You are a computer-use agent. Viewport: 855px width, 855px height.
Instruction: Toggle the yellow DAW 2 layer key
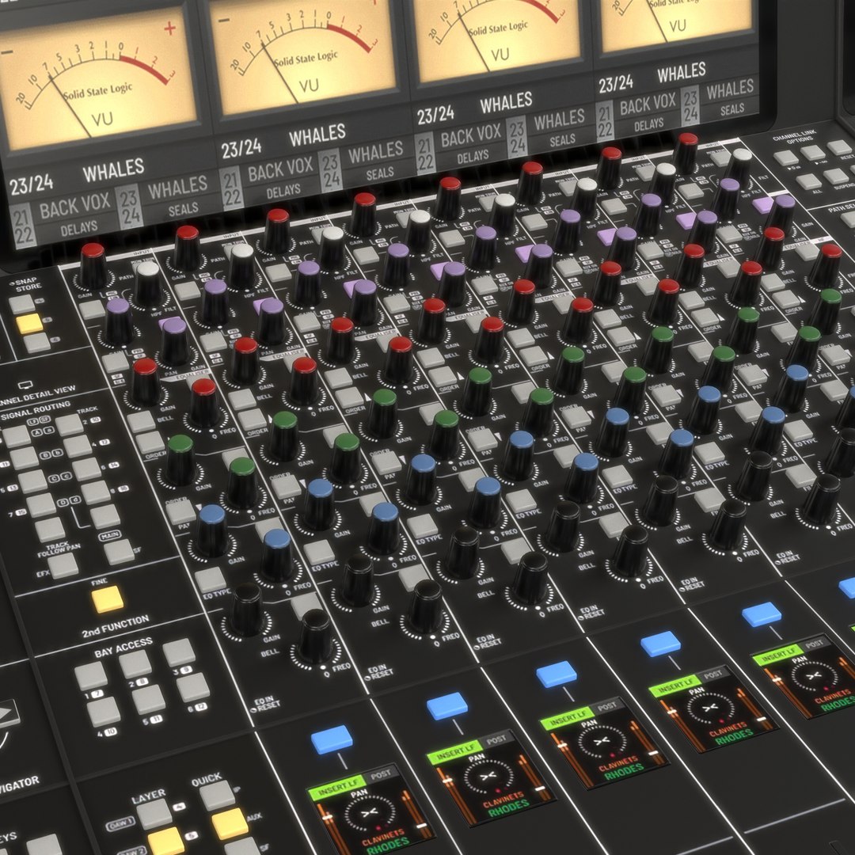coord(165,842)
